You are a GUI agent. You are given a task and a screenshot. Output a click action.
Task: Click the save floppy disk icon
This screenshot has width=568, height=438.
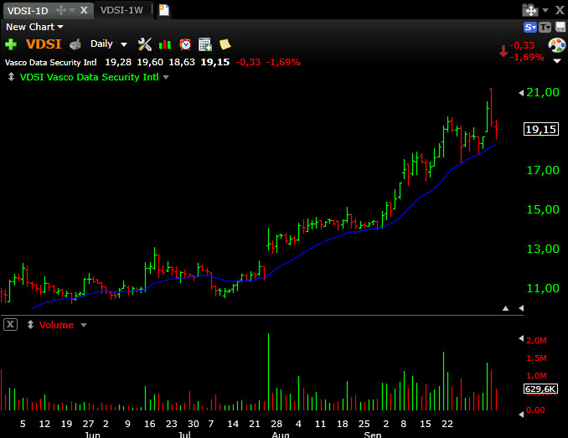click(560, 27)
